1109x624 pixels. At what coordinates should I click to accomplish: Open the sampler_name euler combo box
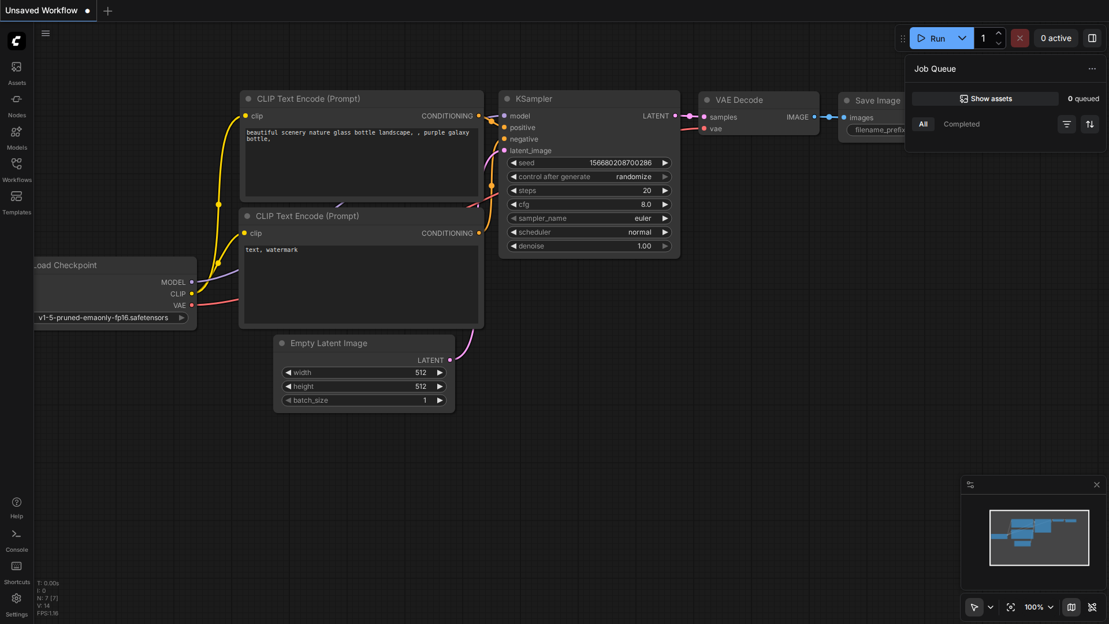click(x=589, y=218)
